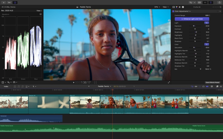Open the Keyword Editor key icon
The height and width of the screenshot is (139, 223).
pos(9,3)
